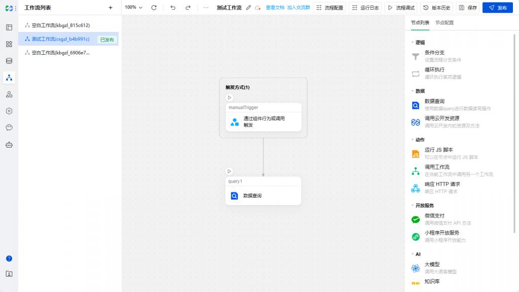Run the manualTrigger node play icon
Screen dimensions: 519x292
tap(230, 98)
